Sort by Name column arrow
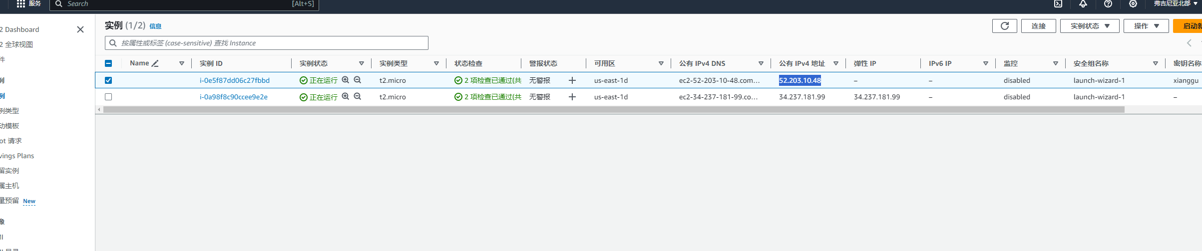The height and width of the screenshot is (251, 1202). (x=182, y=63)
